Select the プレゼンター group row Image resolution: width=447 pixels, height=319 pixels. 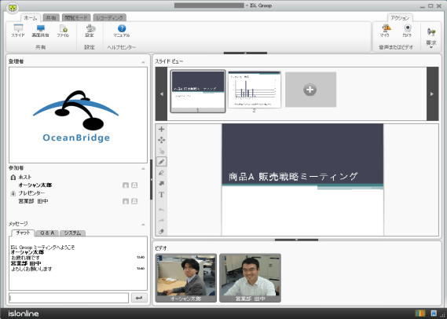pyautogui.click(x=31, y=193)
